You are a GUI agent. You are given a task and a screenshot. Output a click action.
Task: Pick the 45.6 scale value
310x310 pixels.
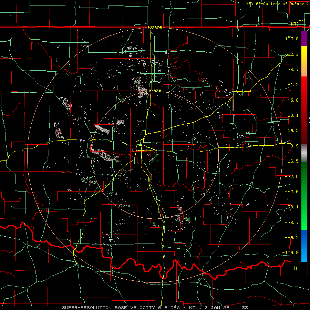pos(293,100)
